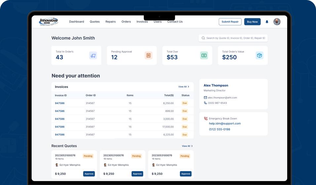Click the $53 Total Due figure
The image size is (316, 185).
click(x=172, y=57)
